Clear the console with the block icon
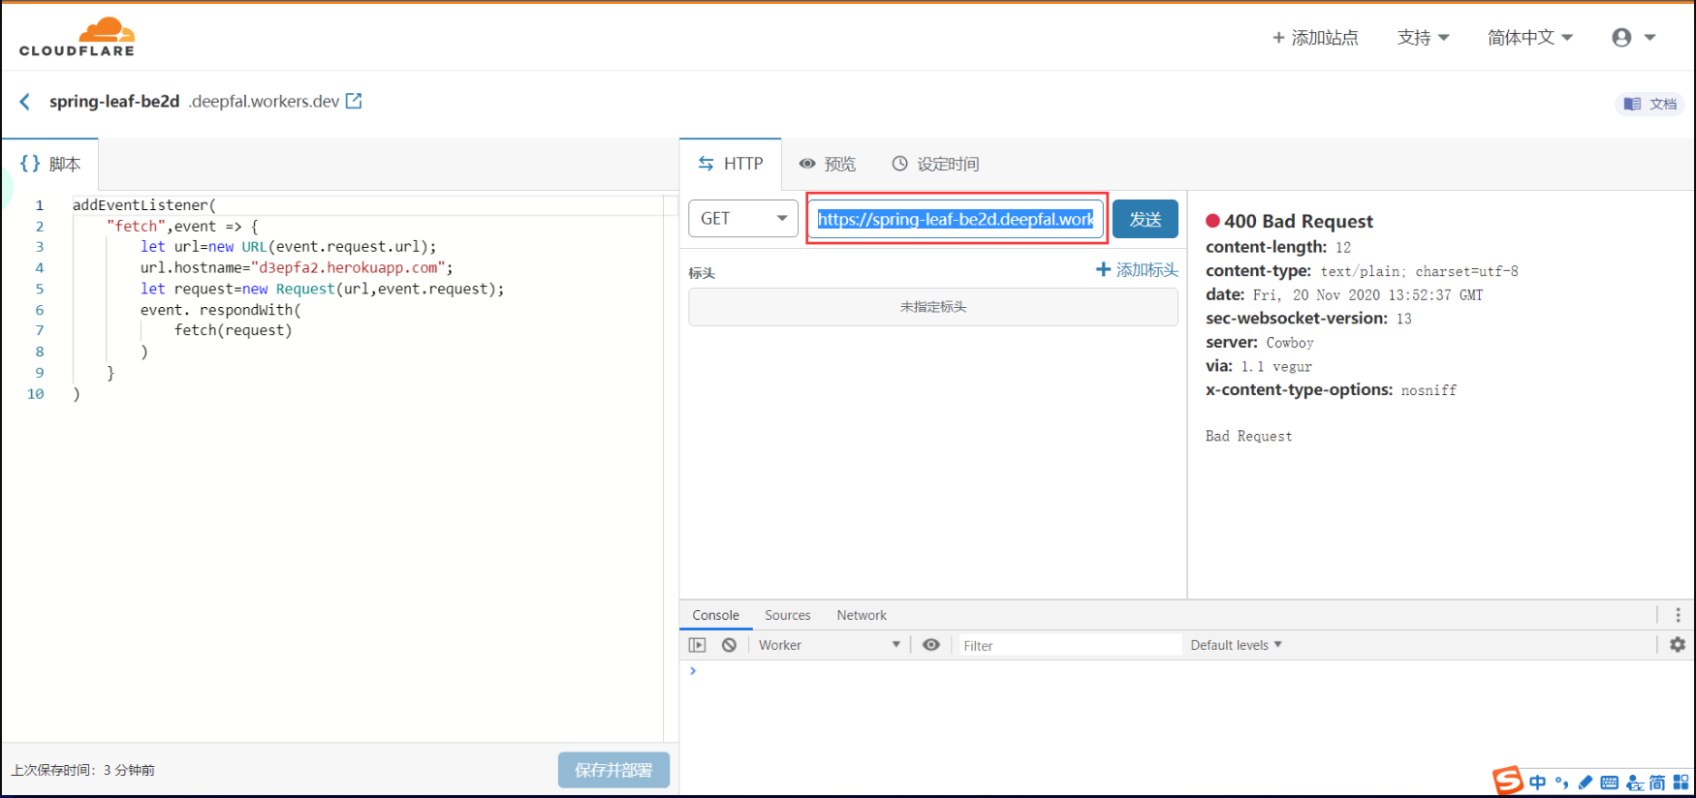The width and height of the screenshot is (1696, 798). pyautogui.click(x=729, y=645)
